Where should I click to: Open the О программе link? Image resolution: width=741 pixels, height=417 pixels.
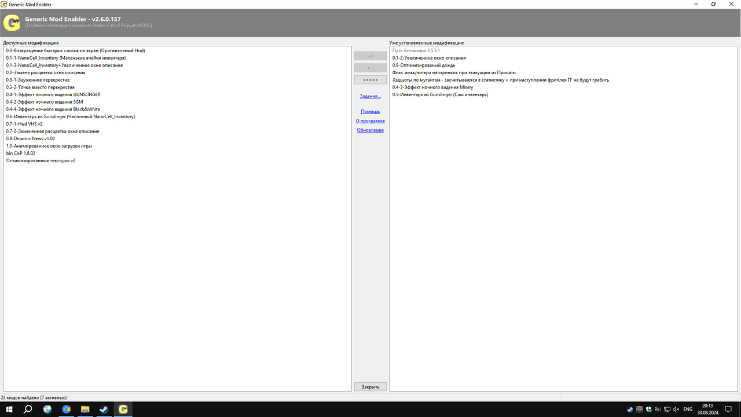(370, 120)
